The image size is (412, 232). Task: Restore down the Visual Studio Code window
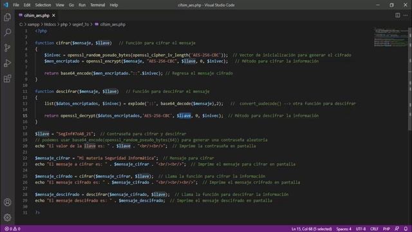coord(391,5)
